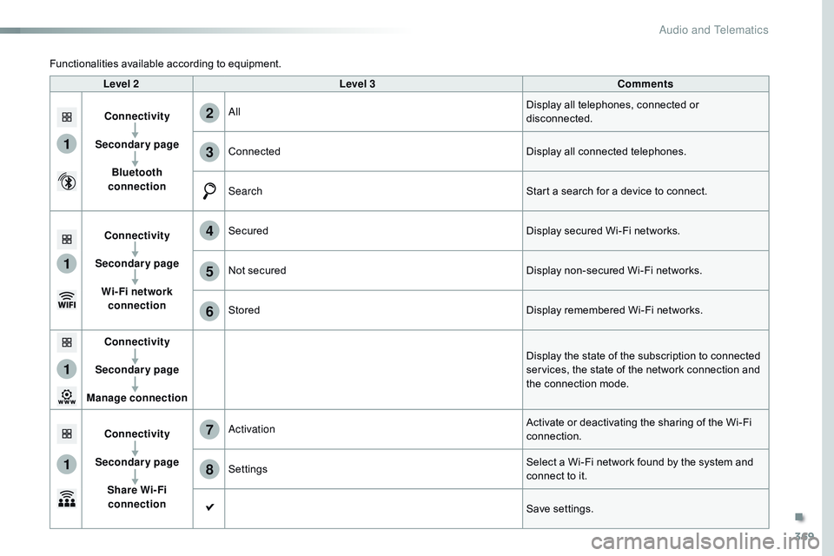Select the WIFI network connection icon
Viewport: 834px width, 556px height.
pos(66,301)
